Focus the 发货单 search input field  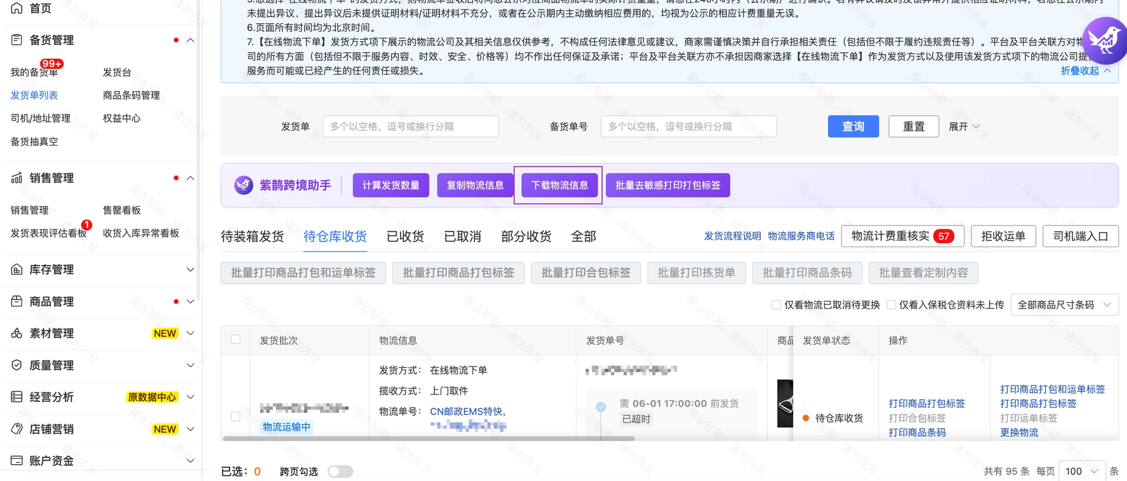pyautogui.click(x=411, y=126)
